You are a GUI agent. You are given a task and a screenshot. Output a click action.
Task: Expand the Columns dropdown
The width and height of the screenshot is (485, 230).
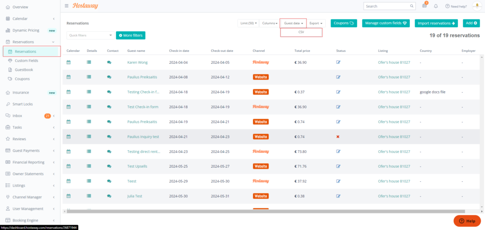tap(270, 23)
